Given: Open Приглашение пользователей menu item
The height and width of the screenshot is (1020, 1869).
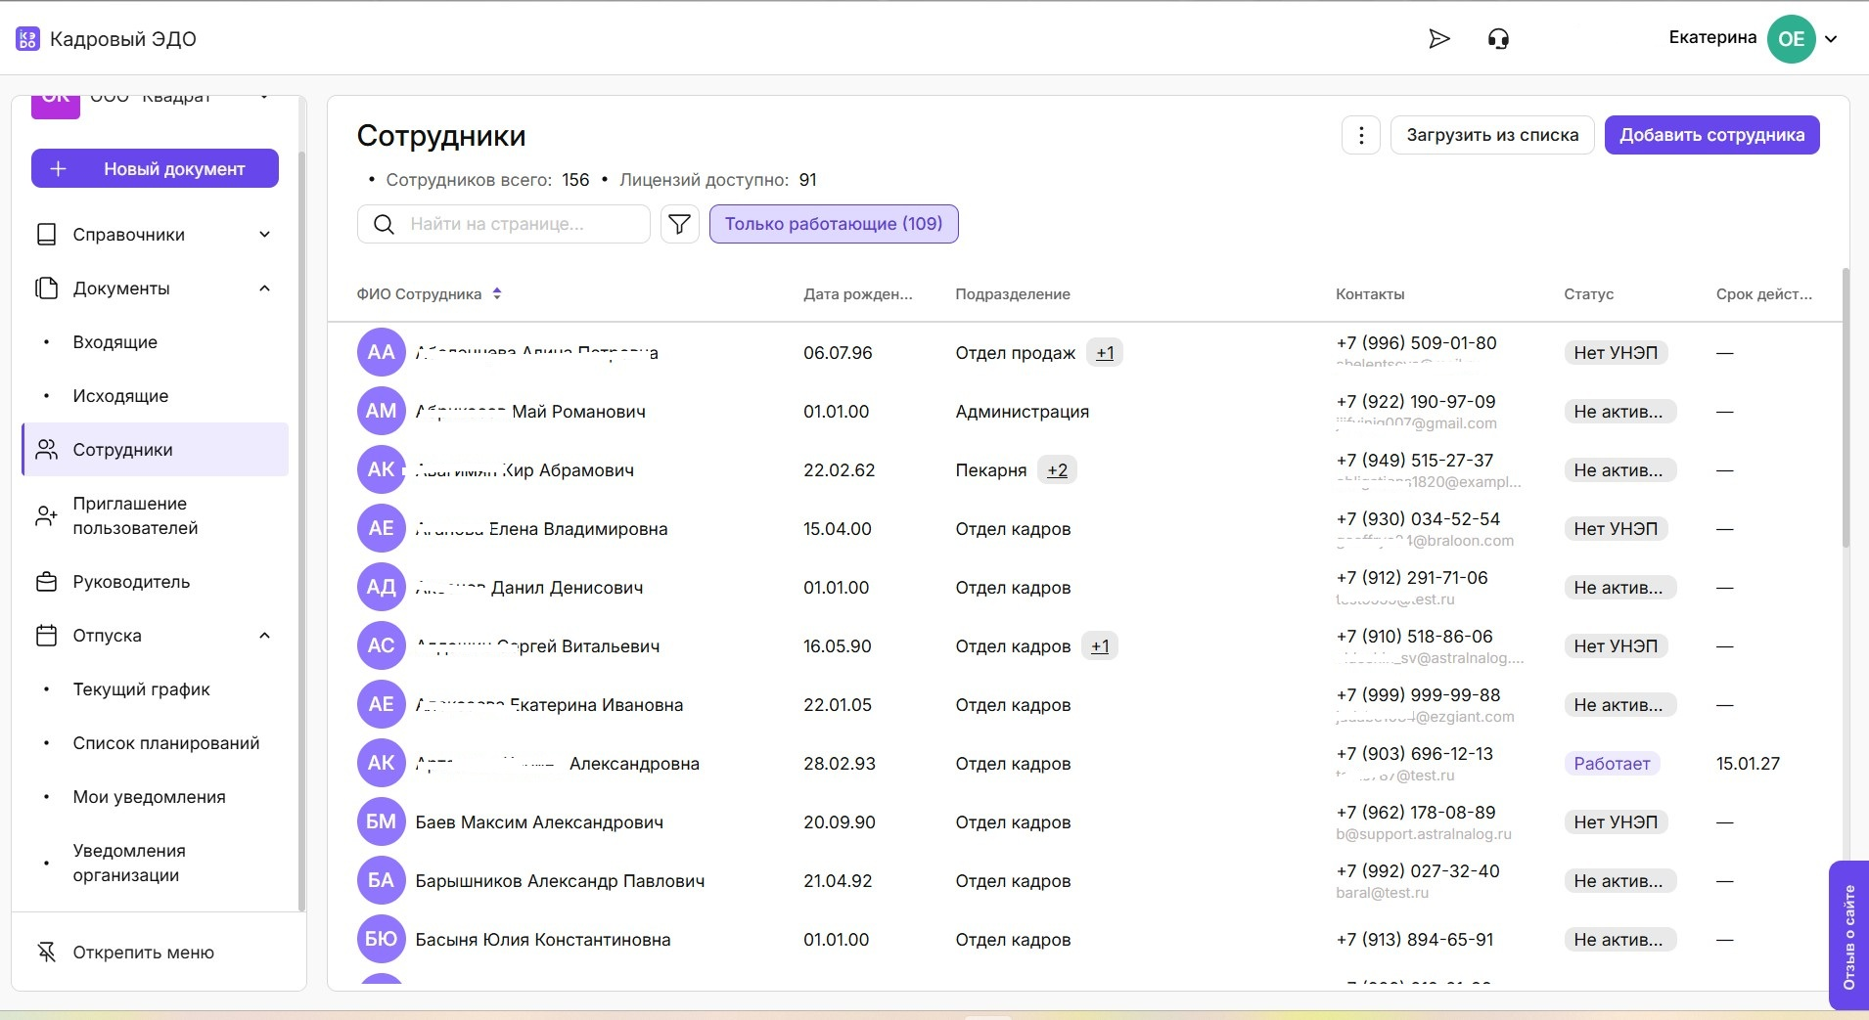Looking at the screenshot, I should coord(135,515).
